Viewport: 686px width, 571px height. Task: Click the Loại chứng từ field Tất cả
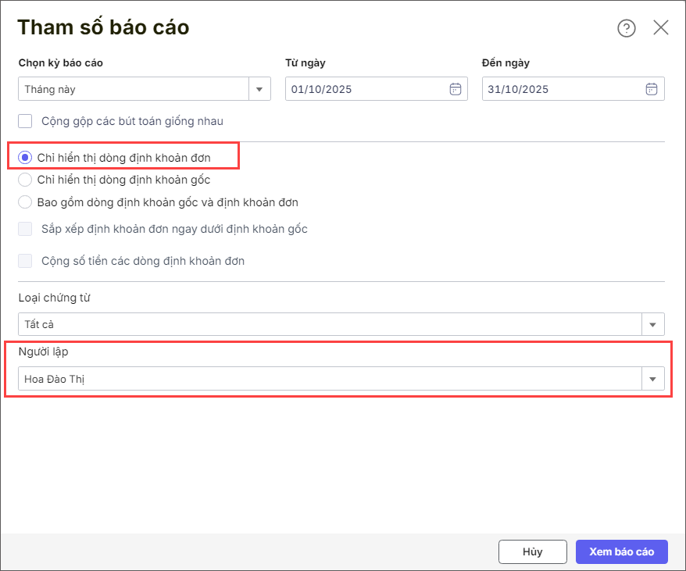point(328,324)
